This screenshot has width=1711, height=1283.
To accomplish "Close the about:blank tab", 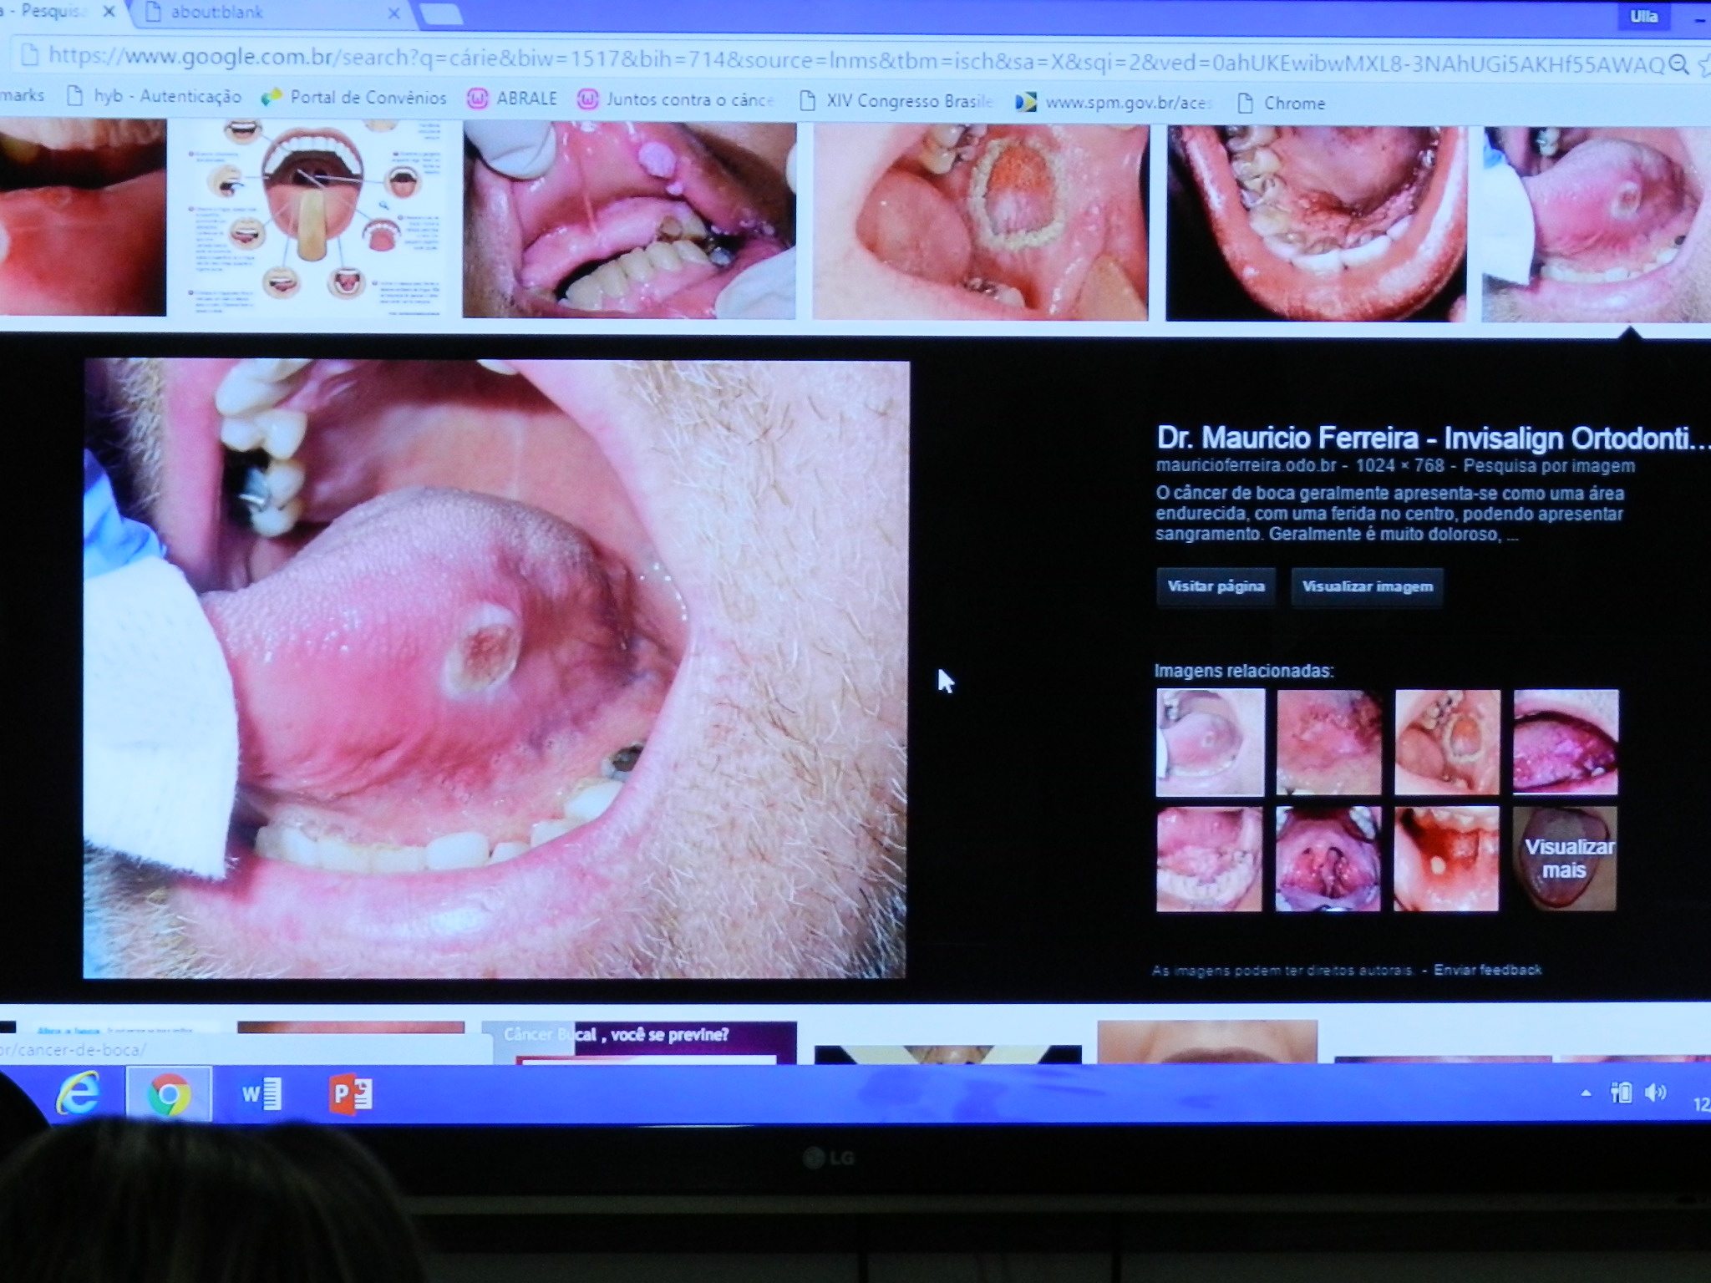I will click(x=394, y=13).
